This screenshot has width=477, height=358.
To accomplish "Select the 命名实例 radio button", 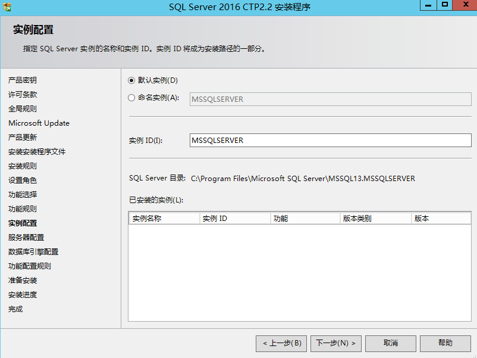I will click(x=131, y=98).
